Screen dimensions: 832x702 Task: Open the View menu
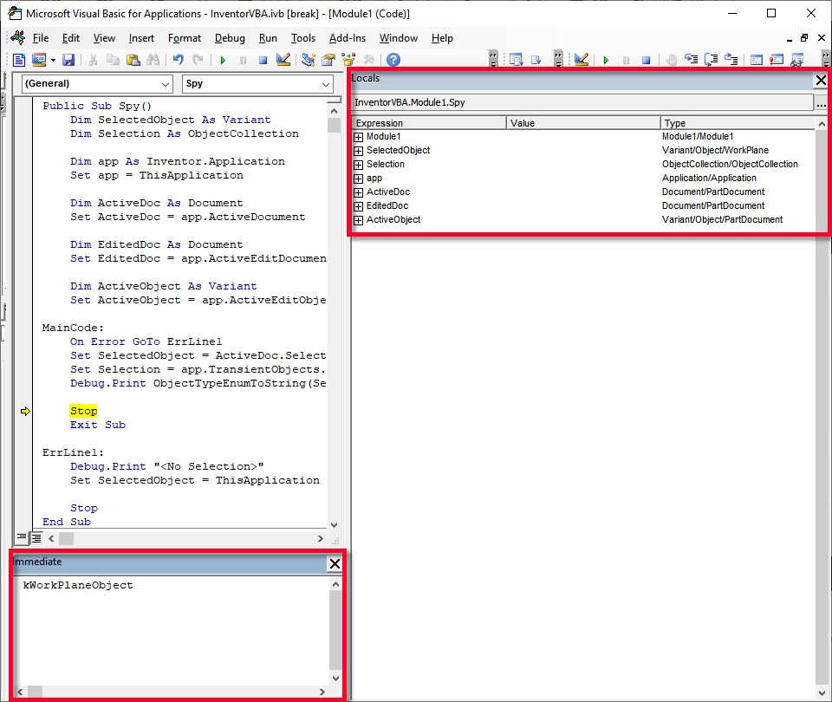(104, 38)
